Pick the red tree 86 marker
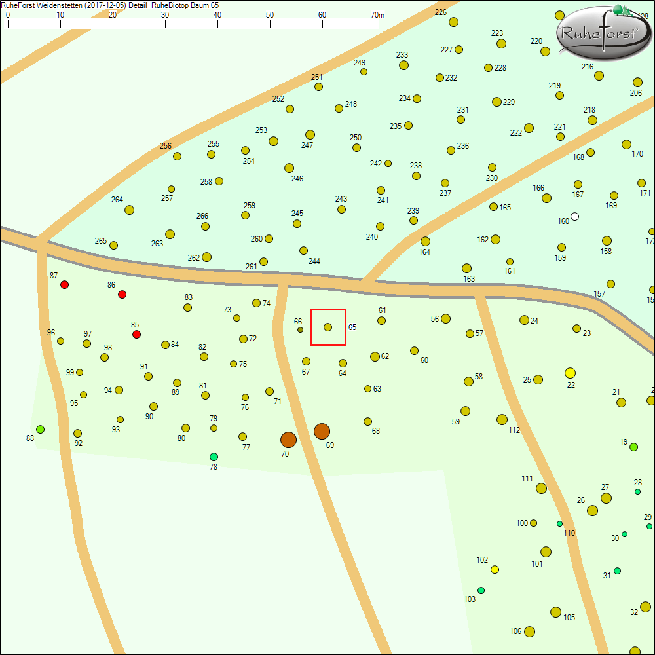 pyautogui.click(x=122, y=295)
